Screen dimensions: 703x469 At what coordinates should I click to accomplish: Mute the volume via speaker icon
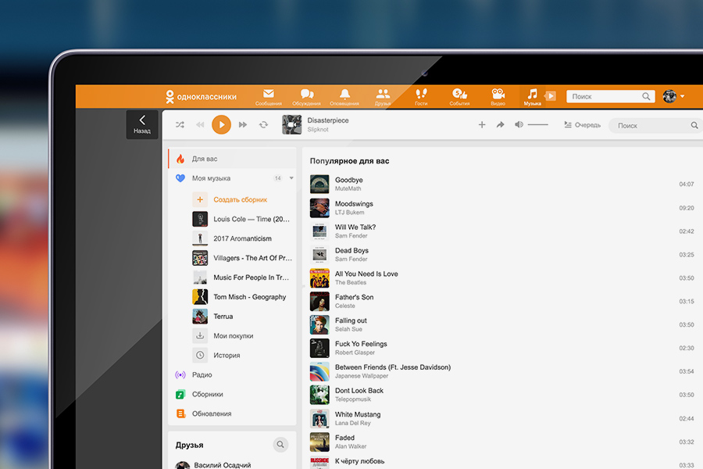click(x=519, y=125)
